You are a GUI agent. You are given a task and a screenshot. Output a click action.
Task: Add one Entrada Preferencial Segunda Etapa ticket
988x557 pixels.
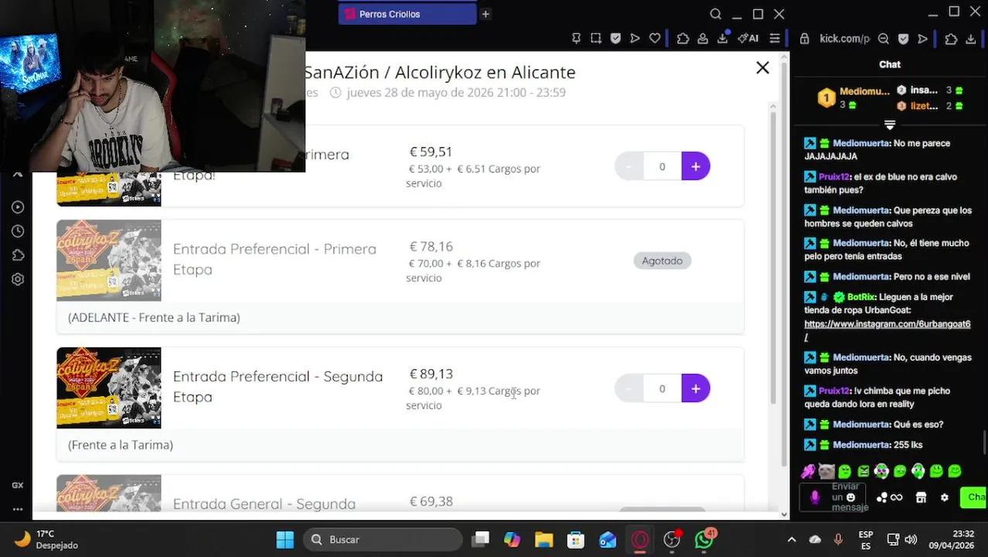pos(696,388)
